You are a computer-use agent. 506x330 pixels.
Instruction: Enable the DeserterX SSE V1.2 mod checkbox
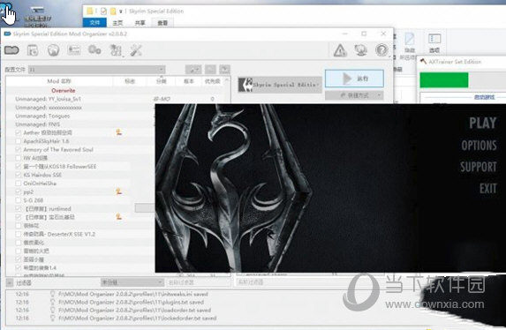tap(18, 234)
